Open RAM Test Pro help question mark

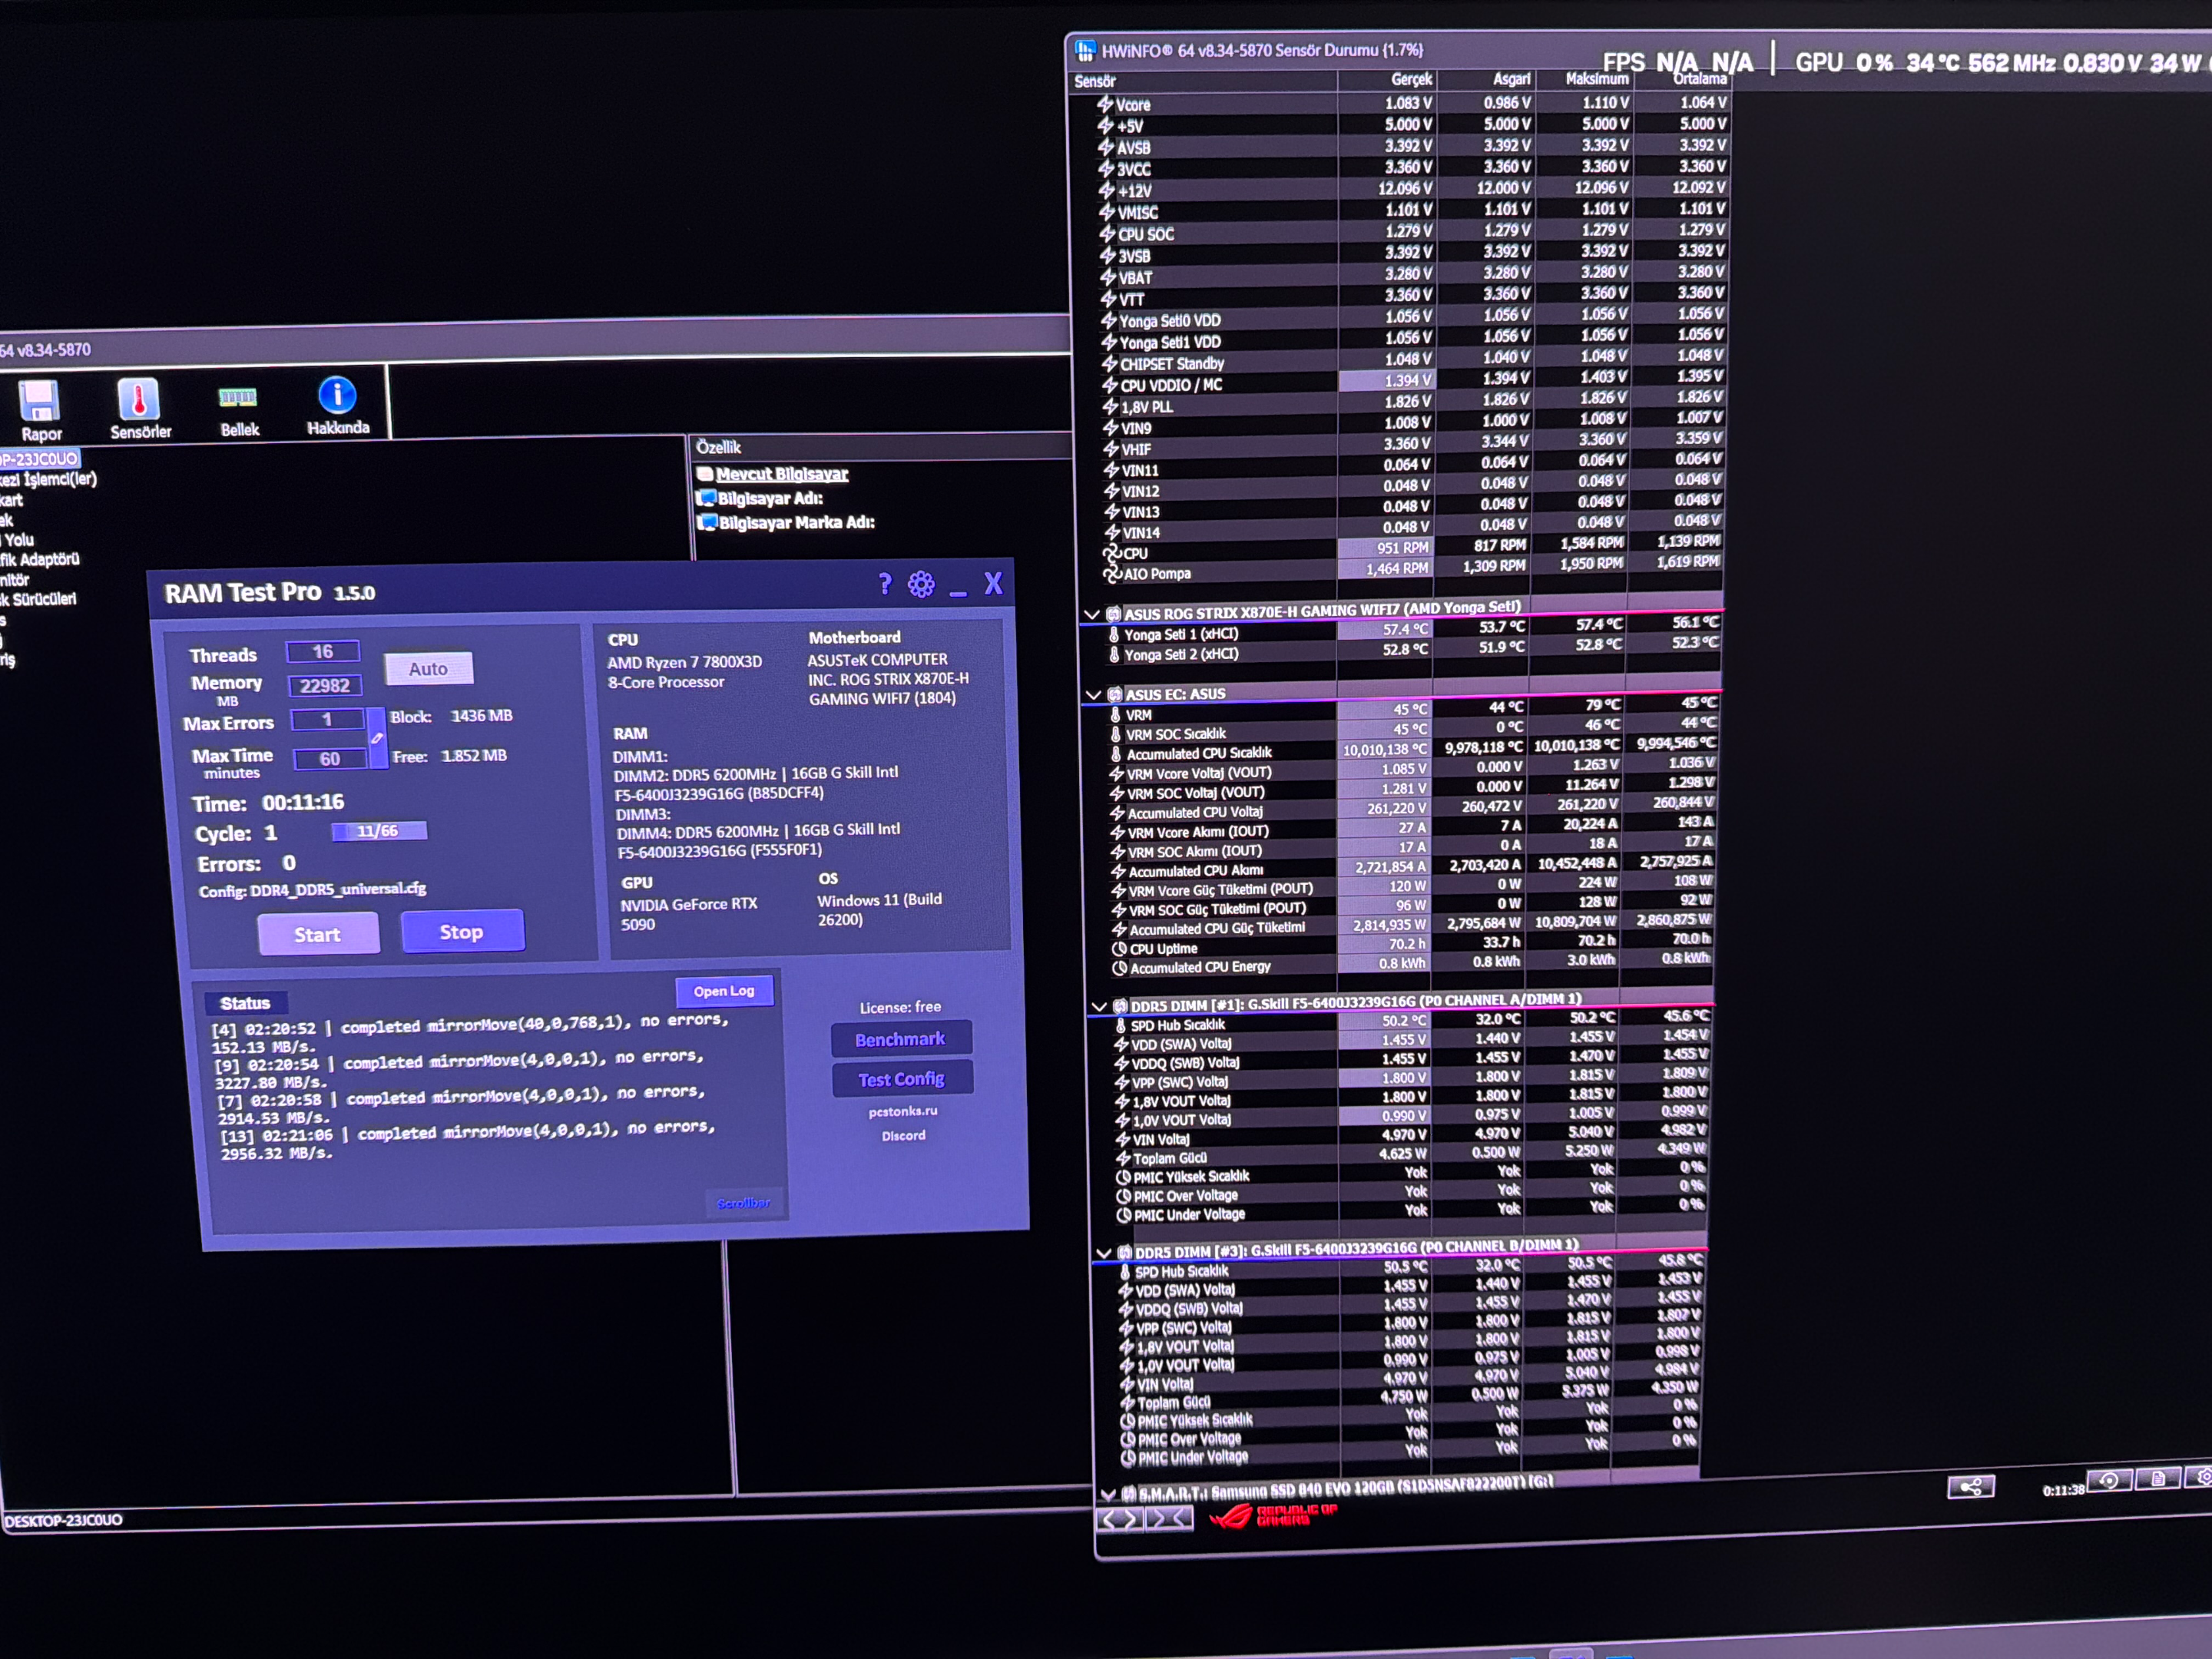pos(884,584)
